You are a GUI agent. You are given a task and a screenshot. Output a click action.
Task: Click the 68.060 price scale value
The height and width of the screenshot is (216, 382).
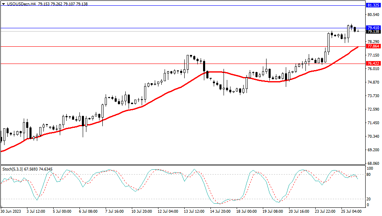[373, 163]
